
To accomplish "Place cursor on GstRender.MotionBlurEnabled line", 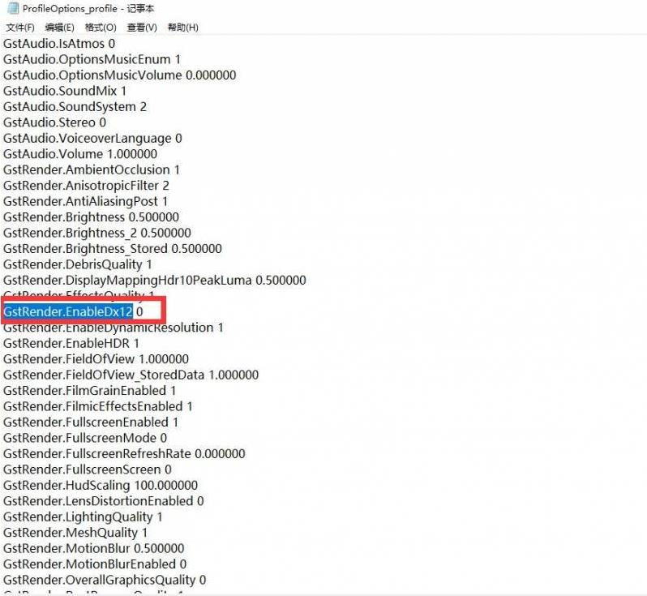I will pos(94,564).
